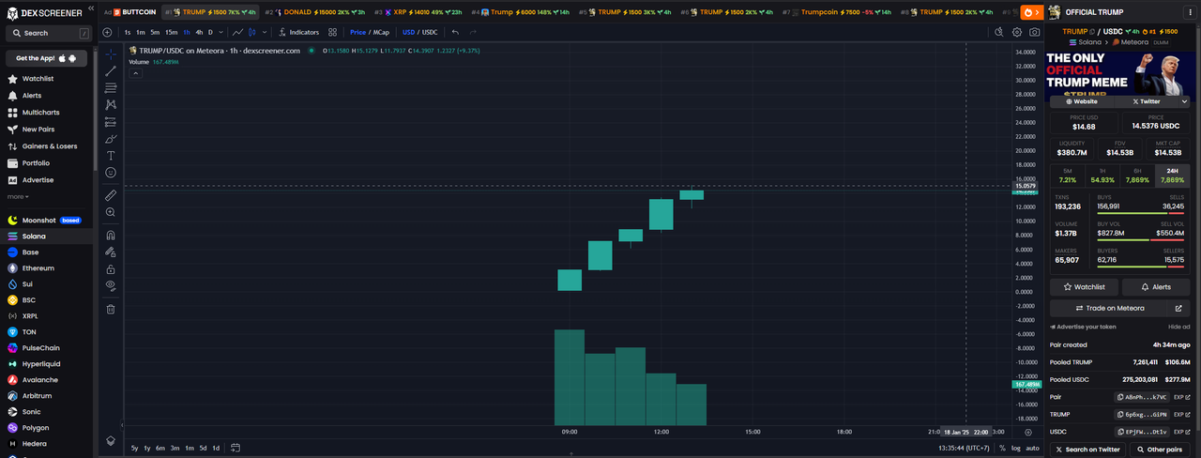Select the pattern drawing tool
This screenshot has height=458, width=1201.
click(x=111, y=105)
